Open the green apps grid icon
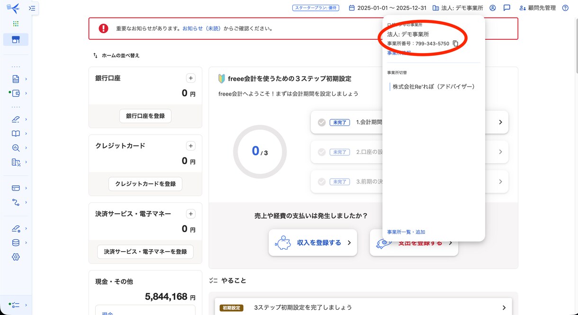The width and height of the screenshot is (578, 315). 16,24
